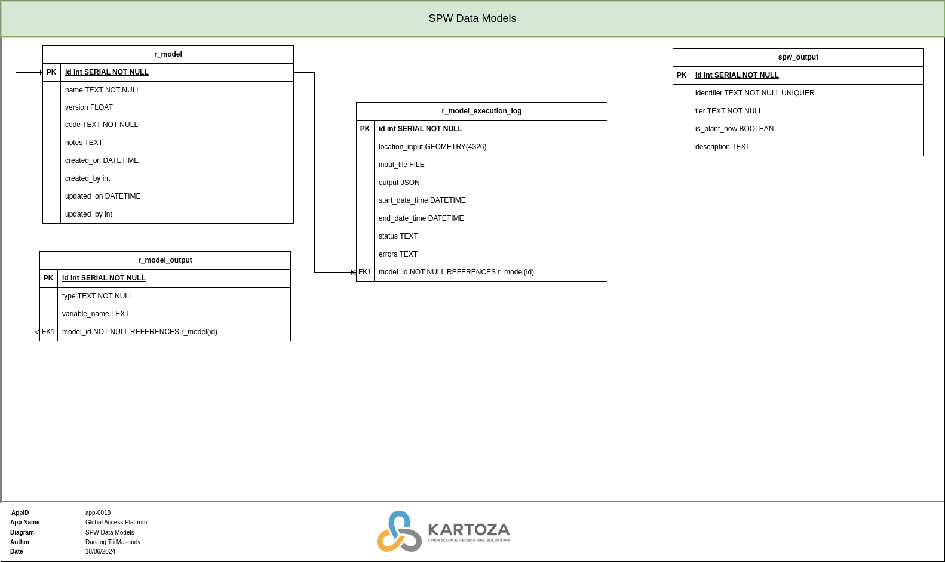Click the status TEXT field
The height and width of the screenshot is (562, 945).
490,236
